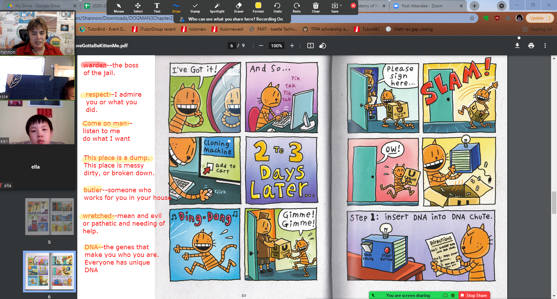The width and height of the screenshot is (557, 299).
Task: Click the 'You are screen sharing' indicator
Action: (408, 296)
